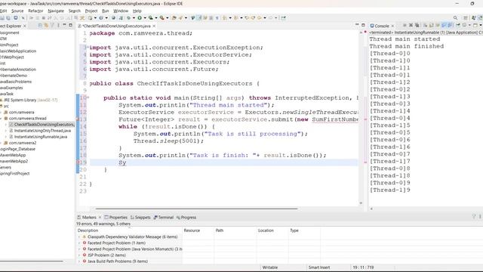Open the Project menu

tap(91, 11)
